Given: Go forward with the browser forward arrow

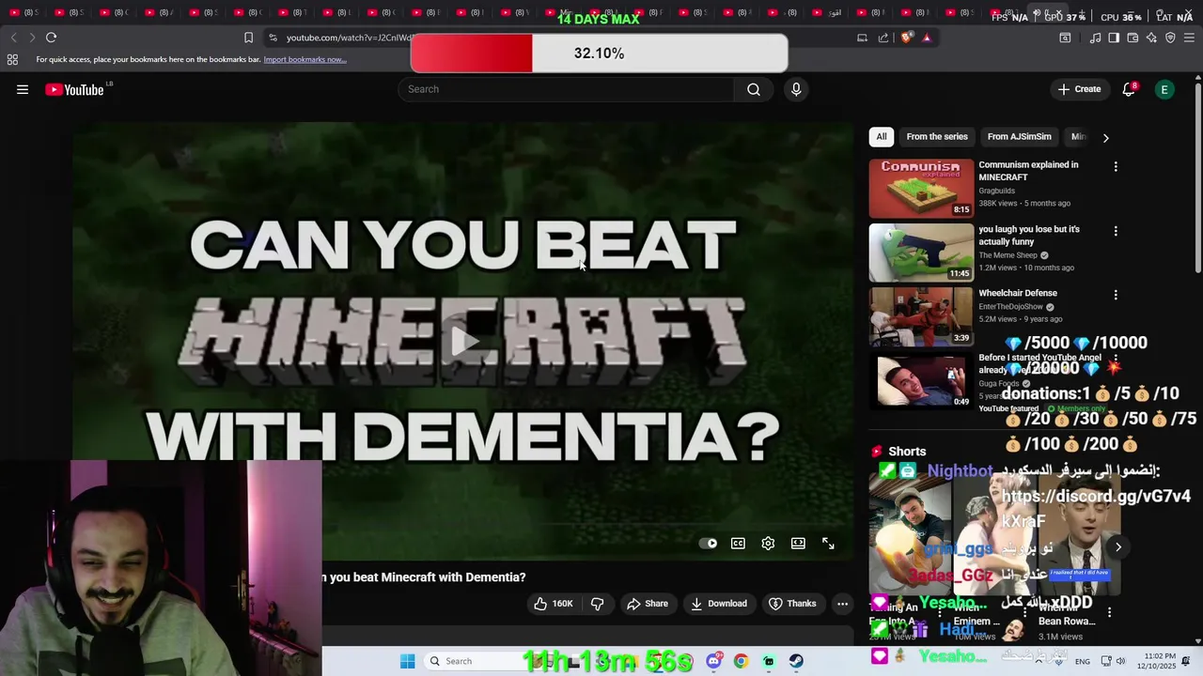Looking at the screenshot, I should pos(32,38).
